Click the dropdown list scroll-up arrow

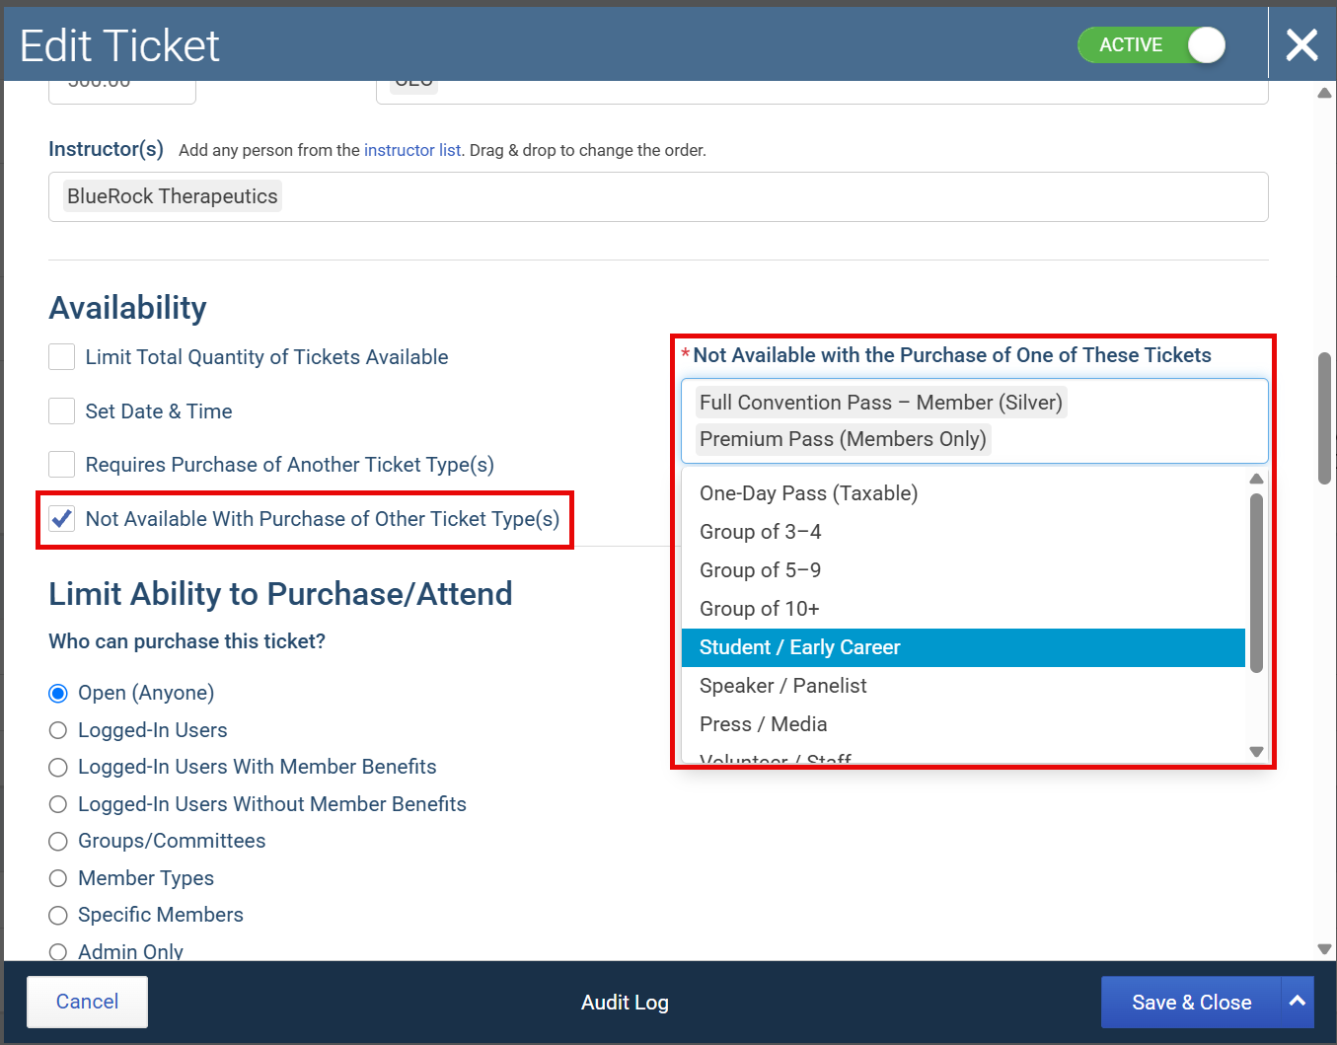coord(1256,479)
